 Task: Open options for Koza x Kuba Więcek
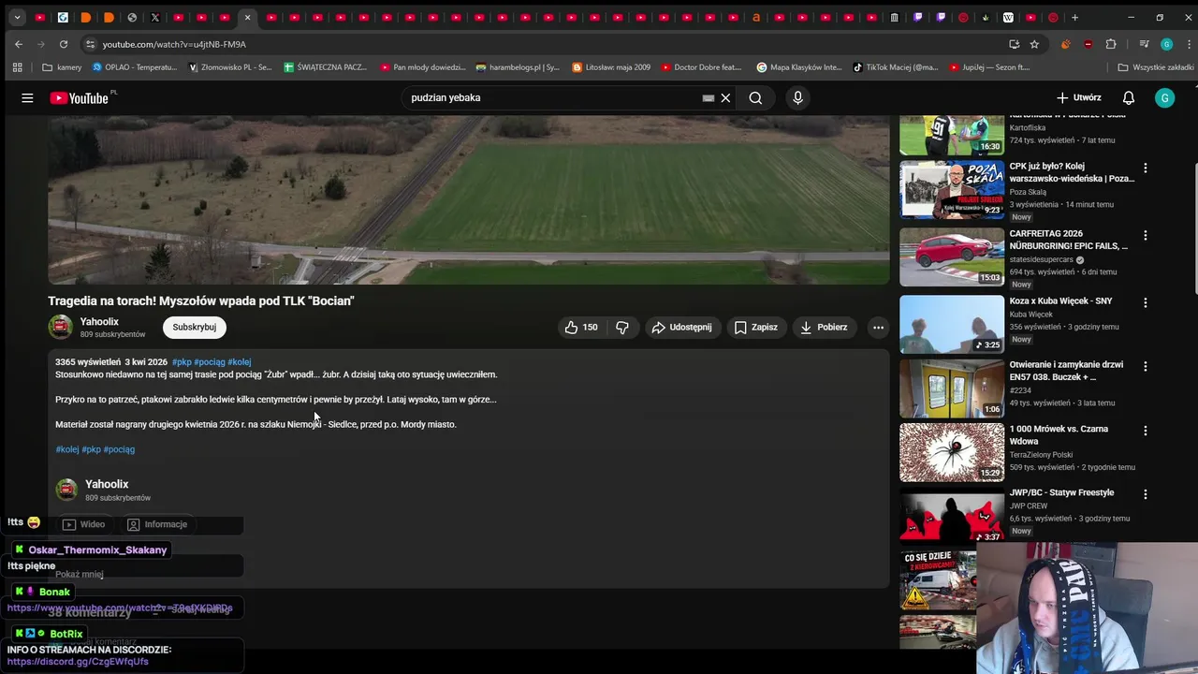coord(1145,302)
